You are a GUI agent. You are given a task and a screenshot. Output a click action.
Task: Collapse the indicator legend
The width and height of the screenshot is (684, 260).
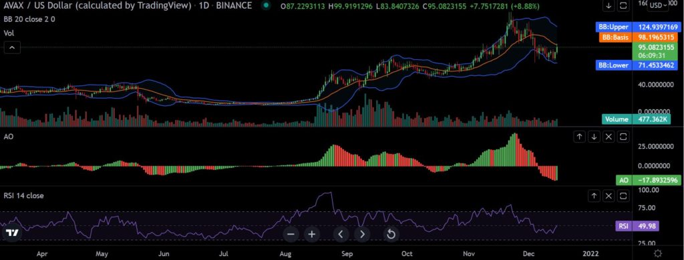(x=12, y=47)
